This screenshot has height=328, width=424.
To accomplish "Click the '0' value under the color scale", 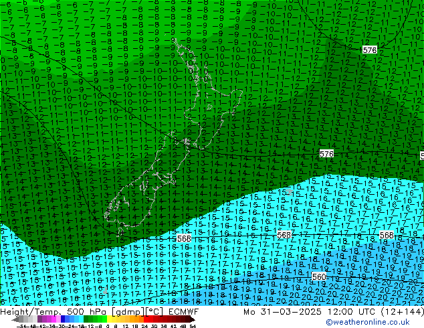I will point(108,326).
